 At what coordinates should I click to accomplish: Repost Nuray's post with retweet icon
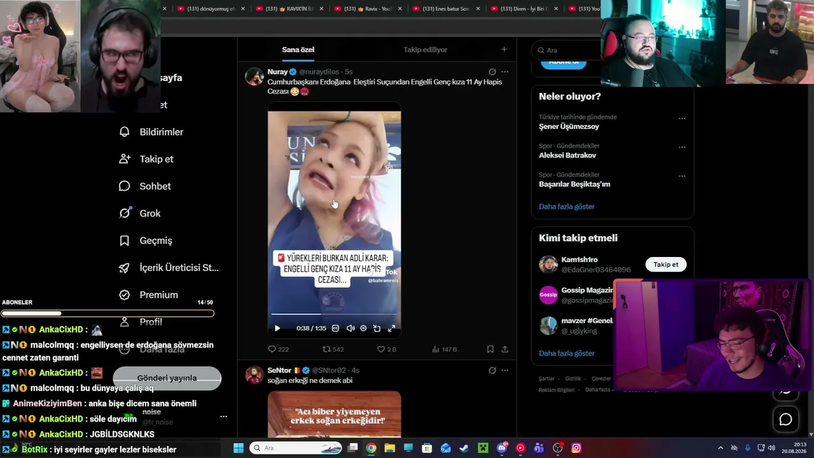(326, 349)
